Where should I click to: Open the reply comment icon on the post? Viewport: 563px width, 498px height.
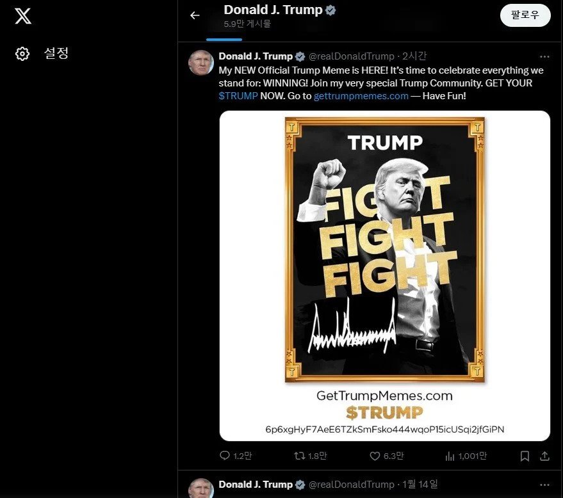coord(224,456)
